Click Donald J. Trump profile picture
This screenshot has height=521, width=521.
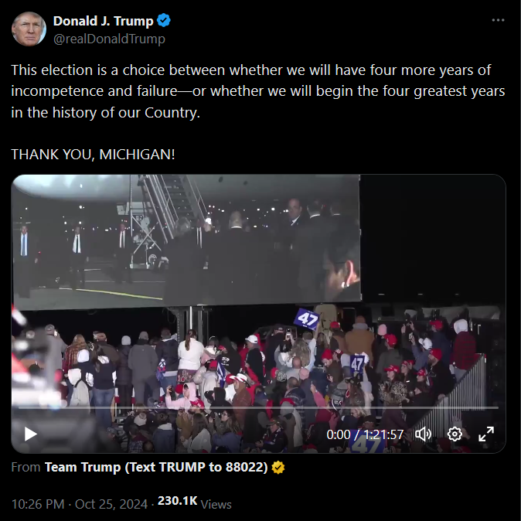[x=29, y=29]
